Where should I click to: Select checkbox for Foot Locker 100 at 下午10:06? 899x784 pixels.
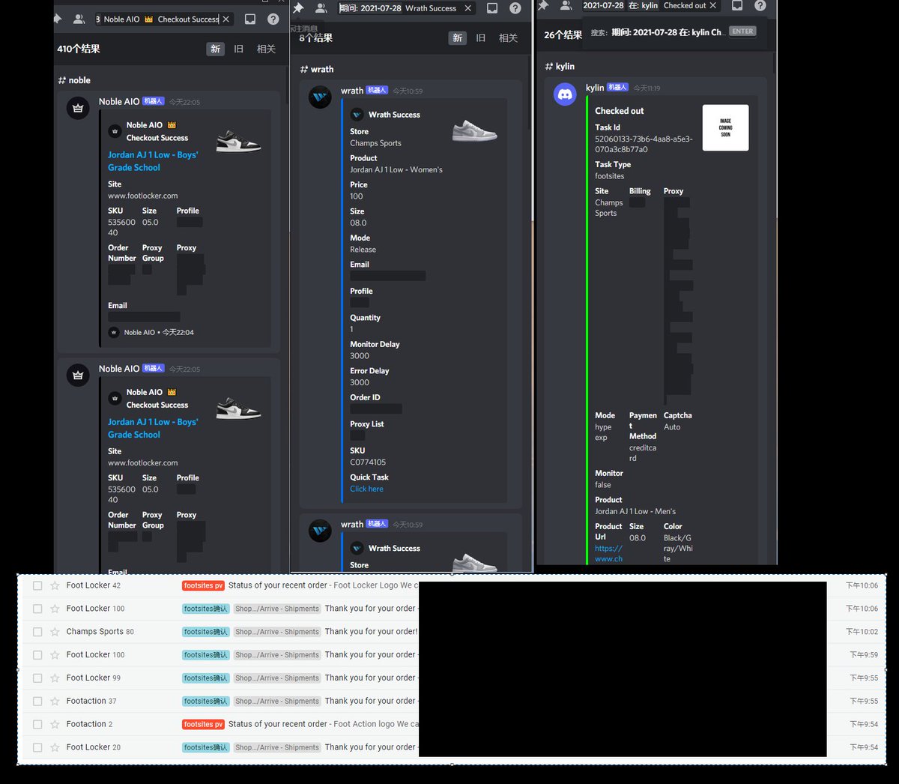tap(37, 609)
